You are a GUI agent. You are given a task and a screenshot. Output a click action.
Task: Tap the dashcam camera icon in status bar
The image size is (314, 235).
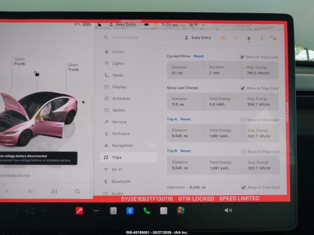(147, 24)
